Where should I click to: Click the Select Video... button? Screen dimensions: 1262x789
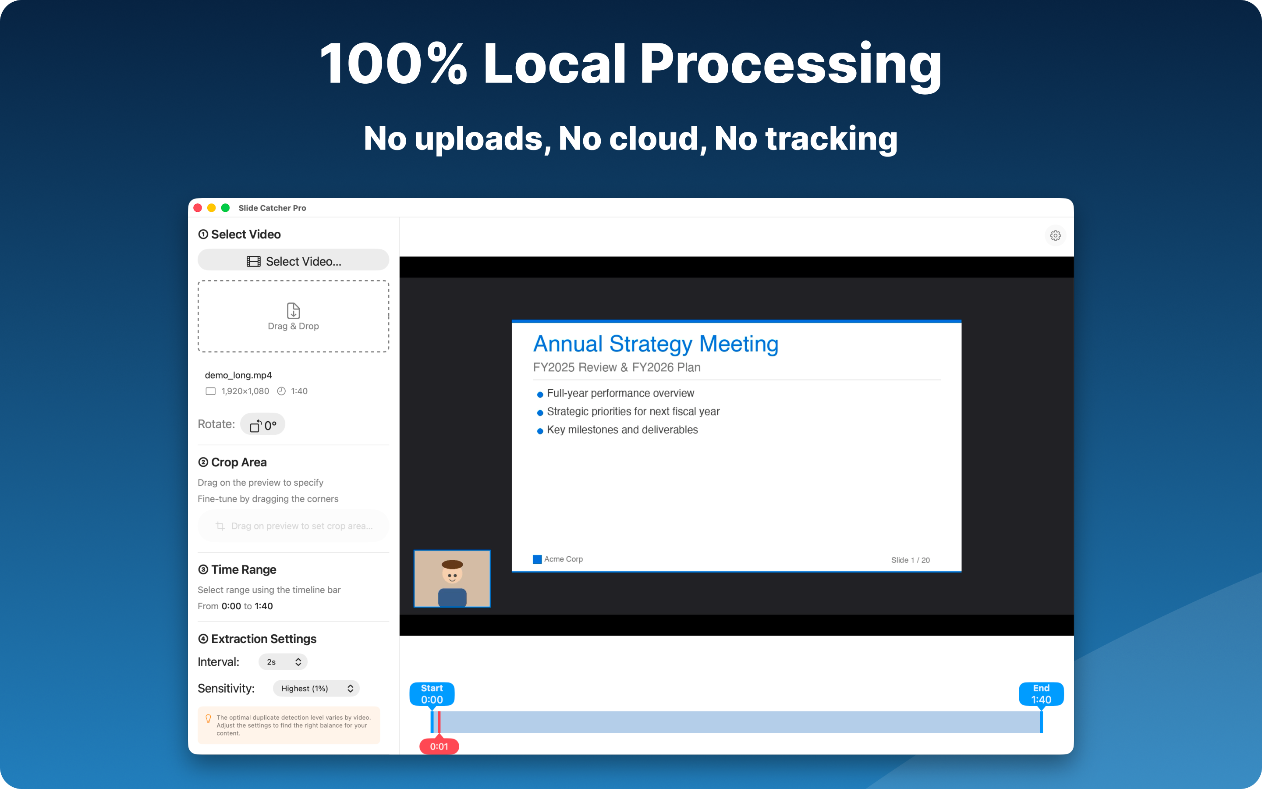coord(293,261)
